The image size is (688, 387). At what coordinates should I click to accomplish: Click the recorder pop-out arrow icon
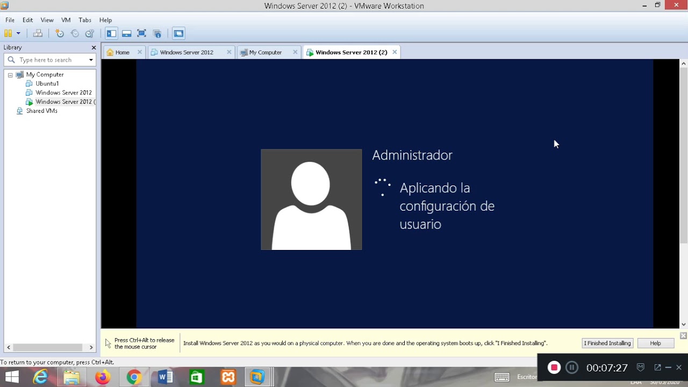tap(657, 368)
